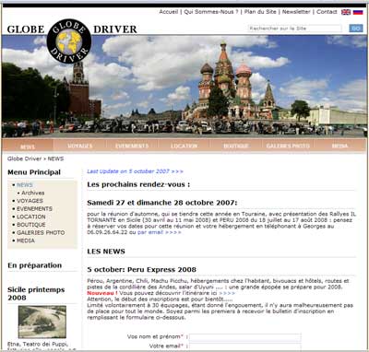Screen dimensions: 369x352
Task: Switch site language with the British flag icon
Action: 346,12
